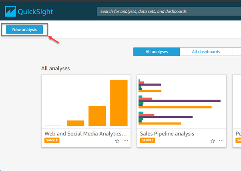The image size is (241, 171).
Task: Click the QuickSight logo icon
Action: (10, 11)
